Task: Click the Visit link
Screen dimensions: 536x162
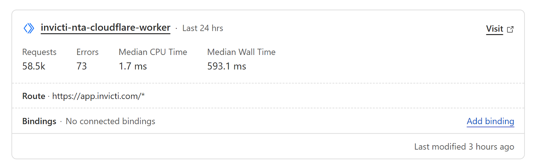Action: pyautogui.click(x=494, y=29)
